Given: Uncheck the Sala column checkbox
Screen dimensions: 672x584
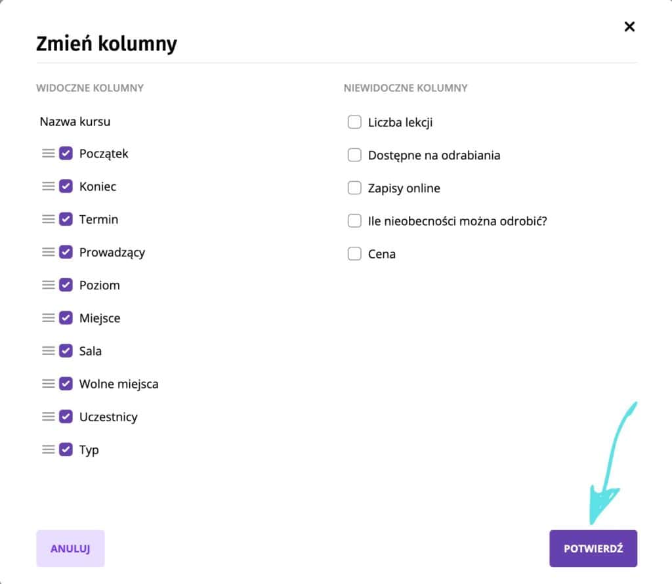Looking at the screenshot, I should pyautogui.click(x=66, y=350).
